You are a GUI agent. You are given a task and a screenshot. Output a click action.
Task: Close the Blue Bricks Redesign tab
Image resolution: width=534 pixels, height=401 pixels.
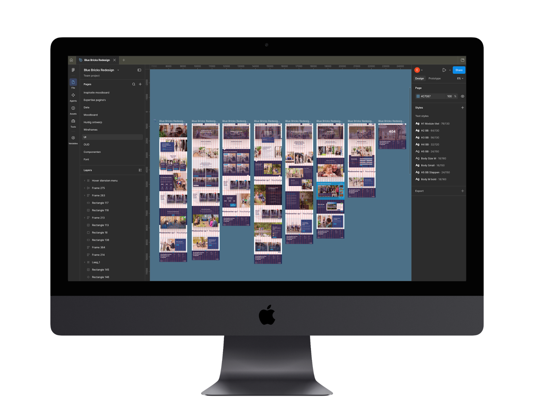(115, 60)
